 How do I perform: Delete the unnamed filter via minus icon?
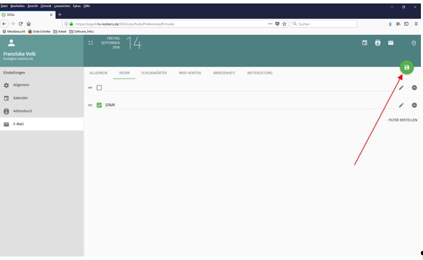point(415,88)
